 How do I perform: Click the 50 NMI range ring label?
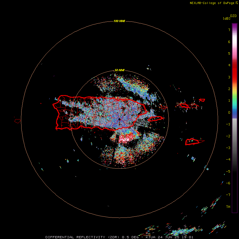click(x=119, y=70)
